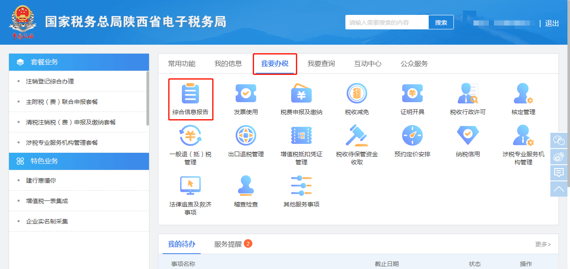Screen dimensions: 570x269
Task: Click the 退出 logout link
Action: point(552,23)
